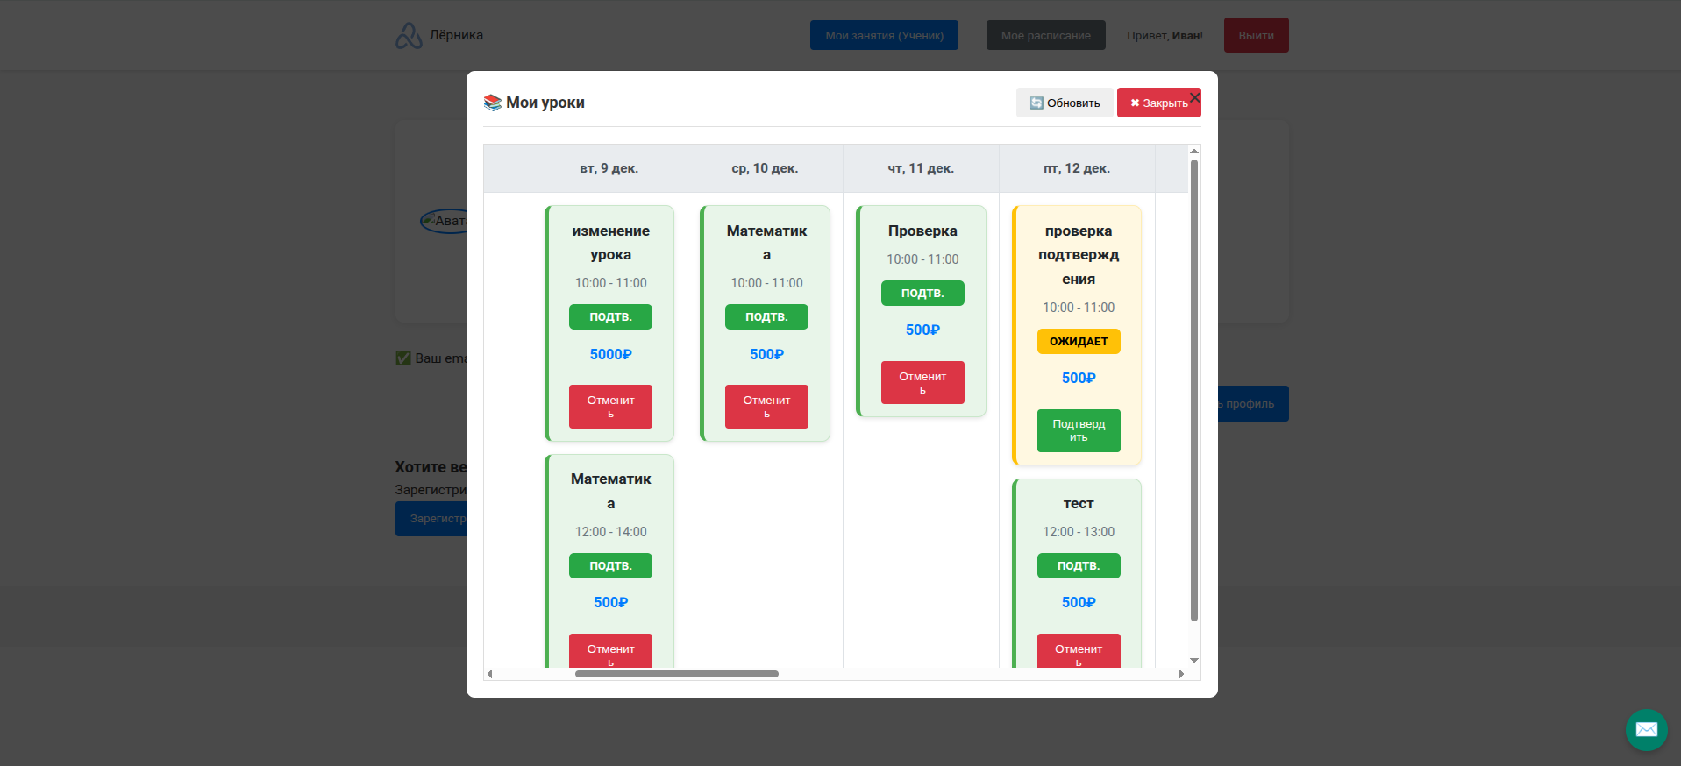Confirm the проверка подтверждения lesson

click(x=1079, y=430)
